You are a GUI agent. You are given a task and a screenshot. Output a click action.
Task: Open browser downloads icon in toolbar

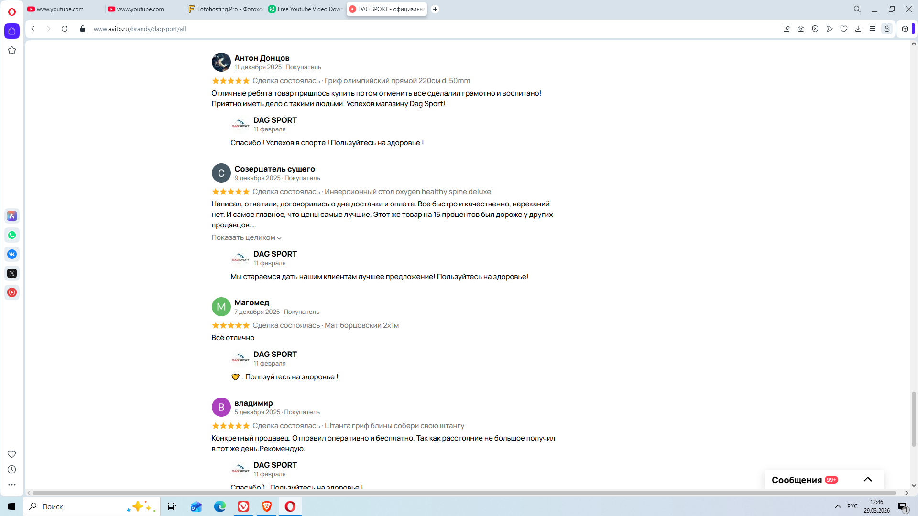coord(858,29)
